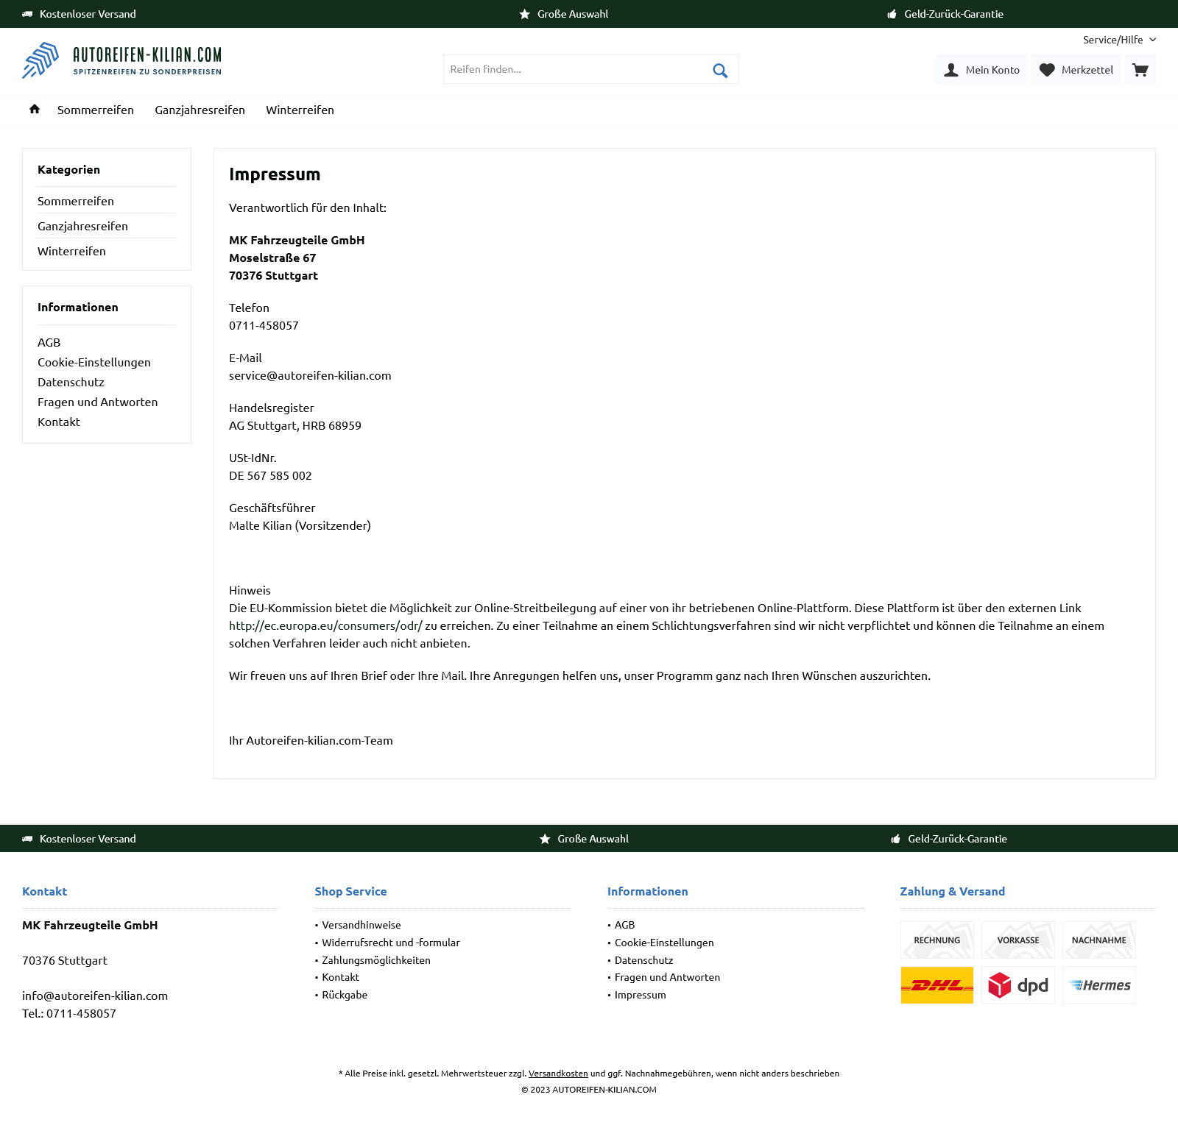The width and height of the screenshot is (1178, 1139).
Task: Open AGB in footer Informationen
Action: (625, 925)
